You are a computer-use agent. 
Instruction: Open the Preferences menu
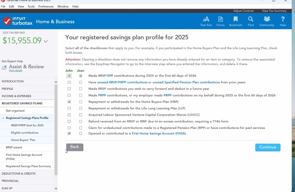coord(46,6)
